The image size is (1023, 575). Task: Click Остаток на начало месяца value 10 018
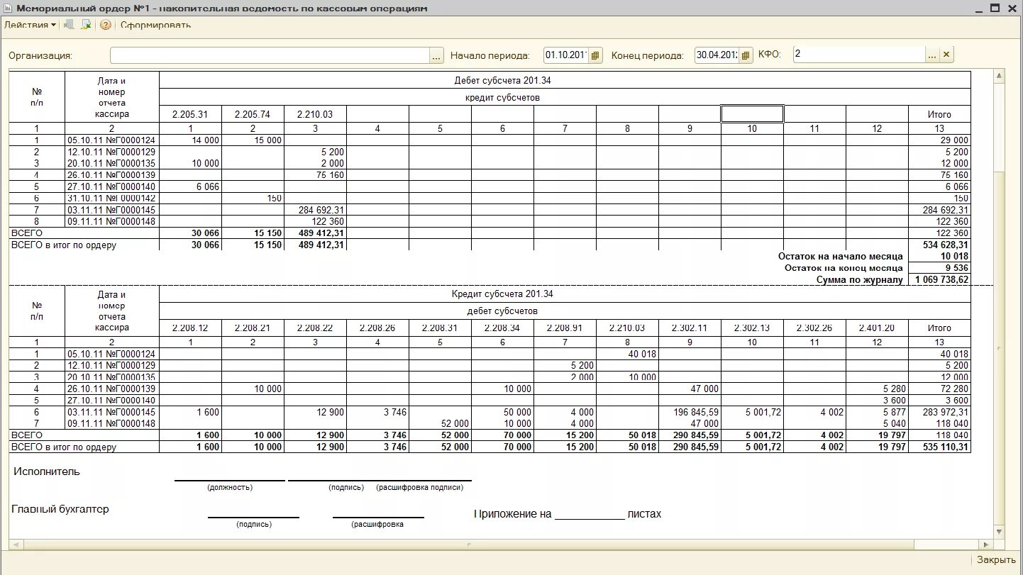point(955,256)
